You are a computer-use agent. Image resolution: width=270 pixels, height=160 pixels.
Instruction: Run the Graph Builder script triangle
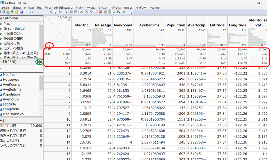(x=1, y=29)
